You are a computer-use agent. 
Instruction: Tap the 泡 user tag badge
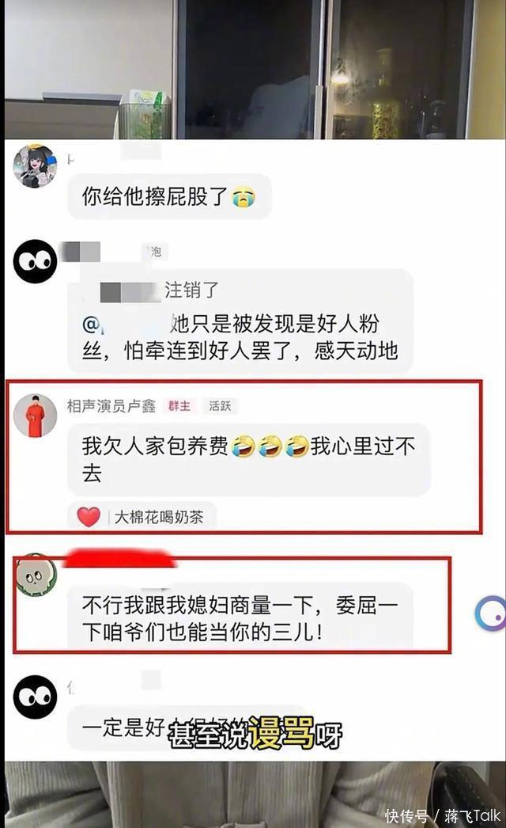(x=153, y=252)
